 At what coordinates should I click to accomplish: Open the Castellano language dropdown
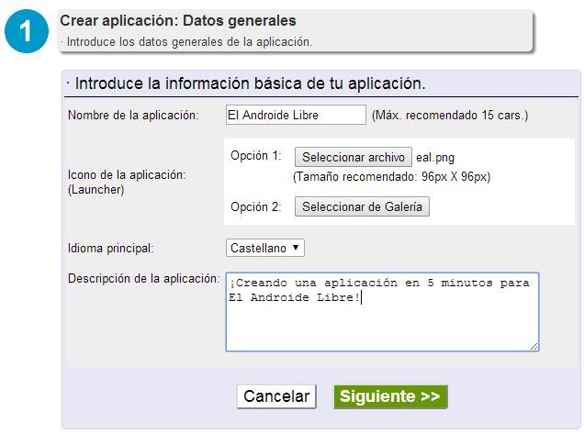[265, 248]
